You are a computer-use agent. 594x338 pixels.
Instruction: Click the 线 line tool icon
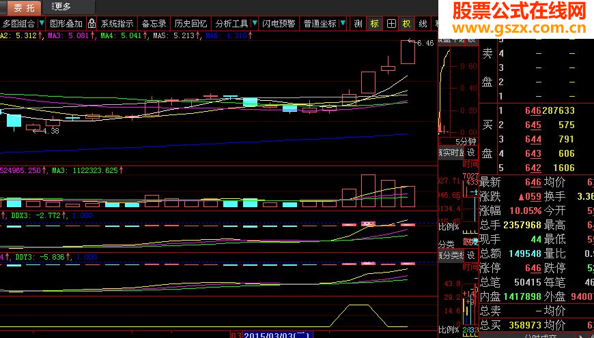[423, 24]
